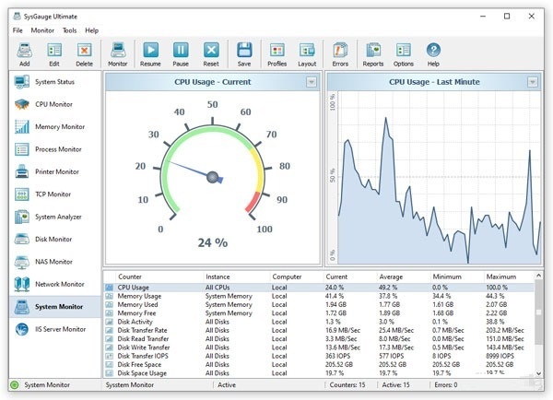Expand the CPU Usage - Last Minute dropdown
This screenshot has width=553, height=400.
(x=533, y=82)
